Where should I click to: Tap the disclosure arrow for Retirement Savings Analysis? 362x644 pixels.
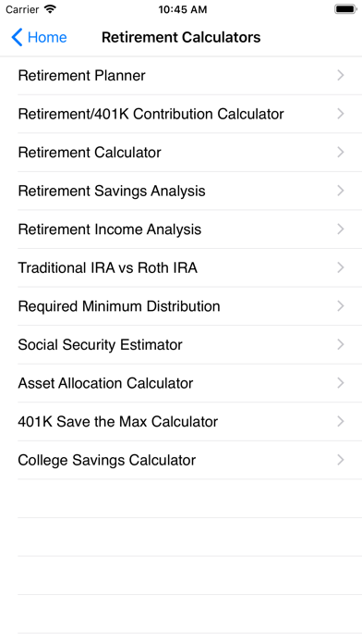tap(340, 191)
